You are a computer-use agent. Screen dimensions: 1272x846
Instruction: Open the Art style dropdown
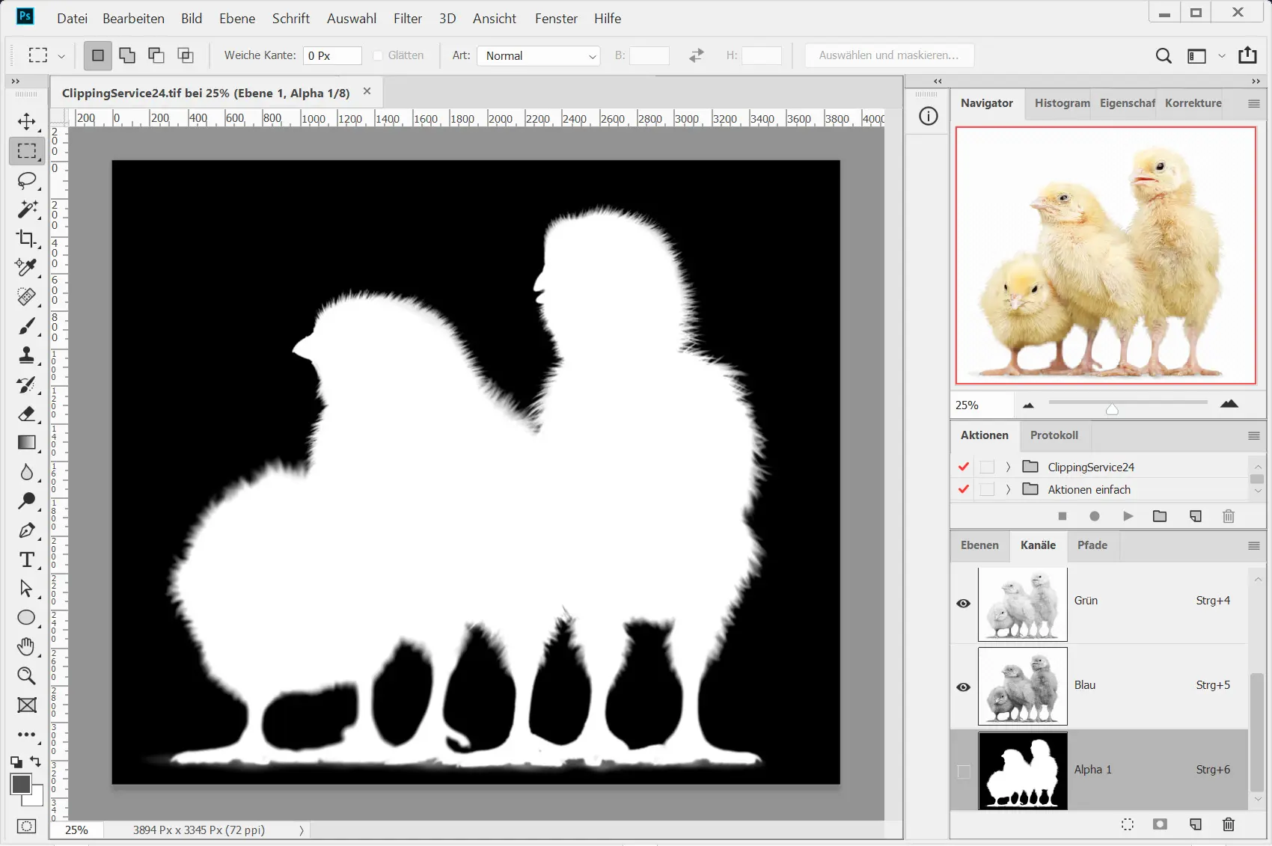click(538, 55)
